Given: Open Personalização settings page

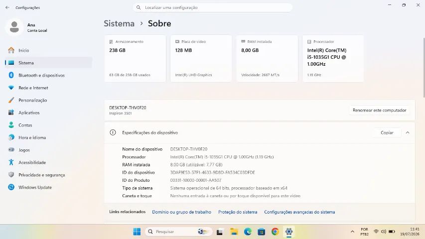Looking at the screenshot, I should [48, 100].
